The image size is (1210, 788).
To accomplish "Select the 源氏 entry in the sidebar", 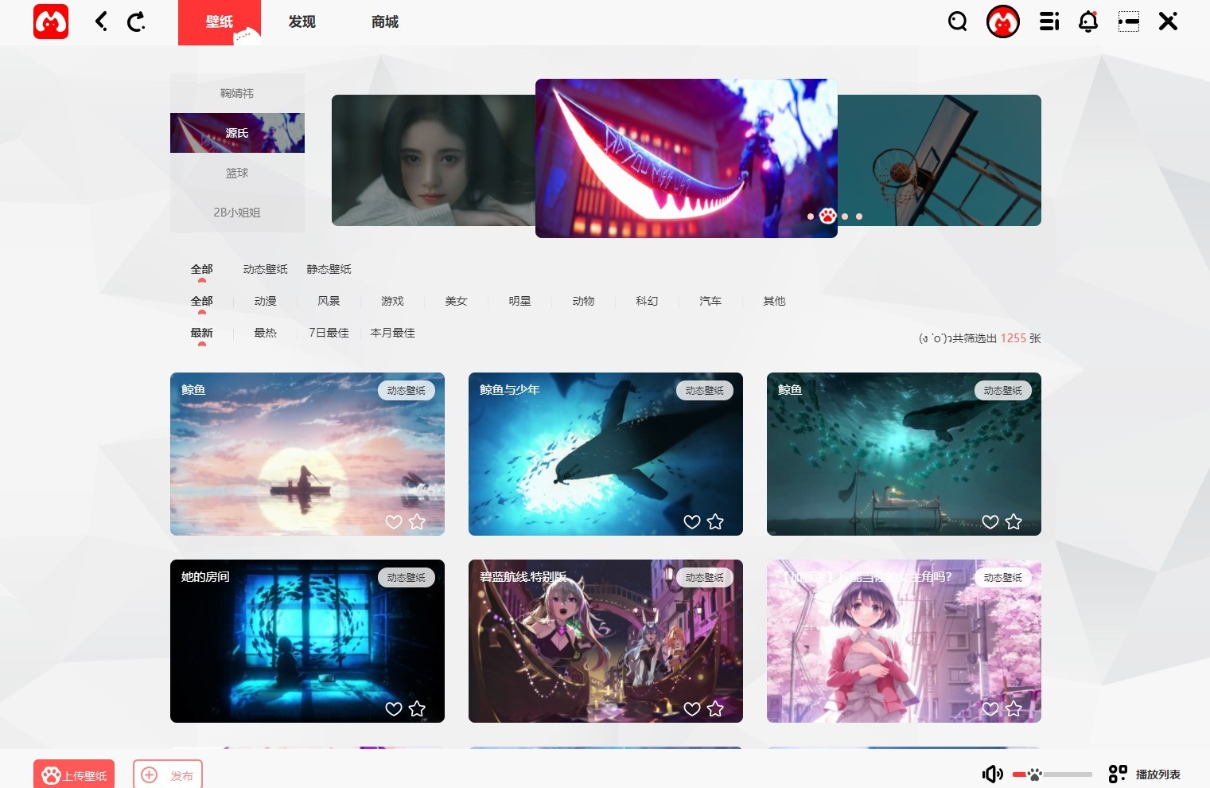I will 237,132.
